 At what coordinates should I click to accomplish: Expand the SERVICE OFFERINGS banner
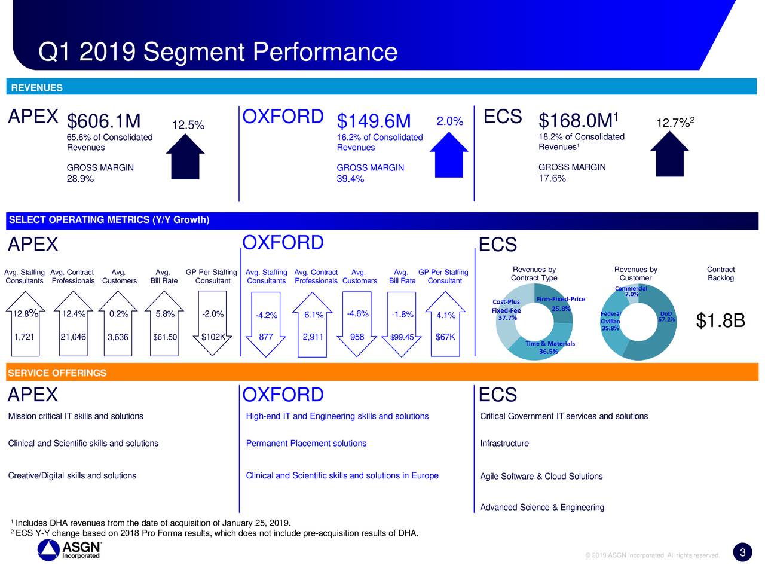(x=56, y=373)
